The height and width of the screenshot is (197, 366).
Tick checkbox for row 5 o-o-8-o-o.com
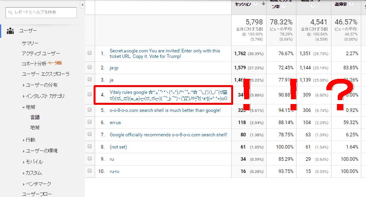(x=90, y=110)
